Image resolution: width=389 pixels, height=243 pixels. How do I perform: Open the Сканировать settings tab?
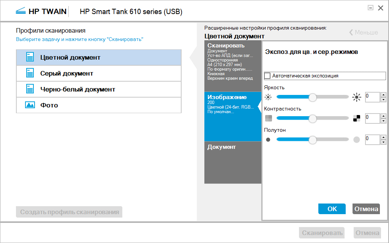(x=232, y=63)
